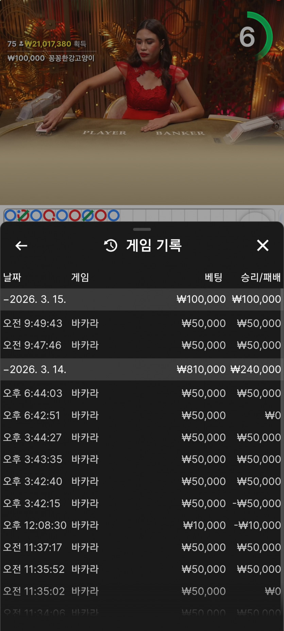Tap the green-slashed blue circle in the bead road

pos(87,216)
